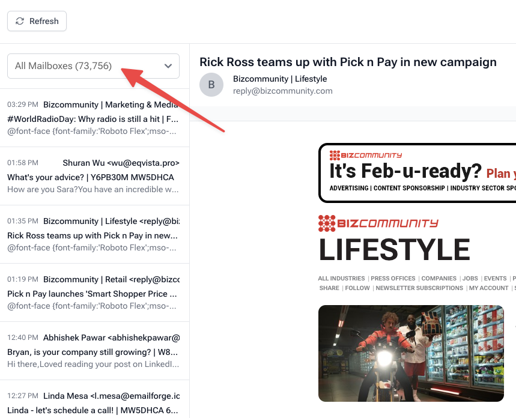The width and height of the screenshot is (516, 418).
Task: Open the All Mailboxes dropdown
Action: point(93,66)
